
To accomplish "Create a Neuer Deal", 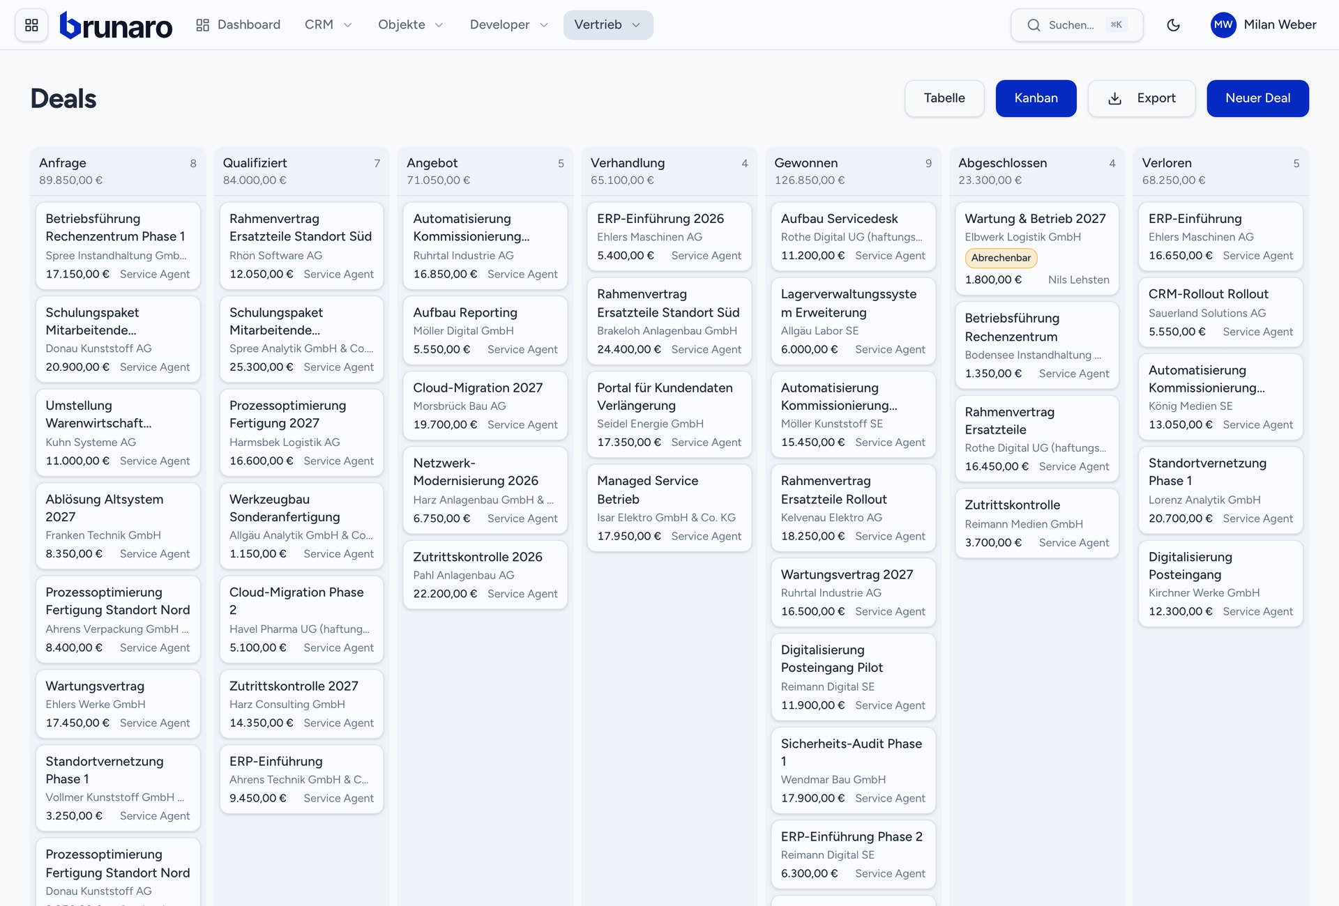I will (1257, 98).
